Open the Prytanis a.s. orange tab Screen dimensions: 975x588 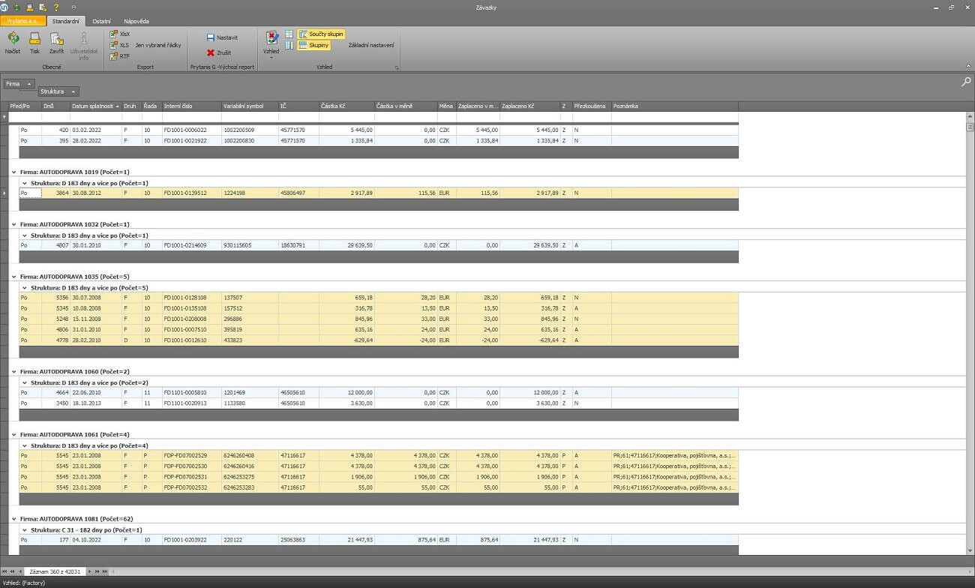[23, 21]
